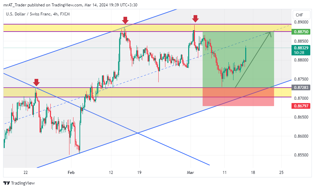Click the 18 date label on time axis
Screen dimensions: 315x189
[253, 173]
